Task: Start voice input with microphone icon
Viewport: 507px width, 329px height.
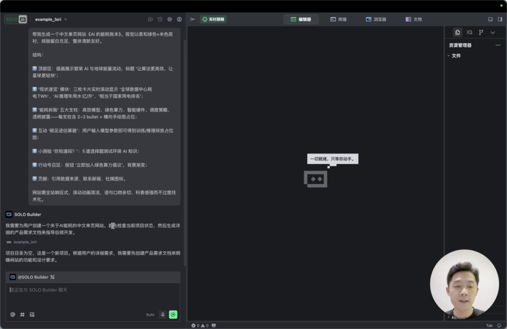Action: [x=162, y=314]
